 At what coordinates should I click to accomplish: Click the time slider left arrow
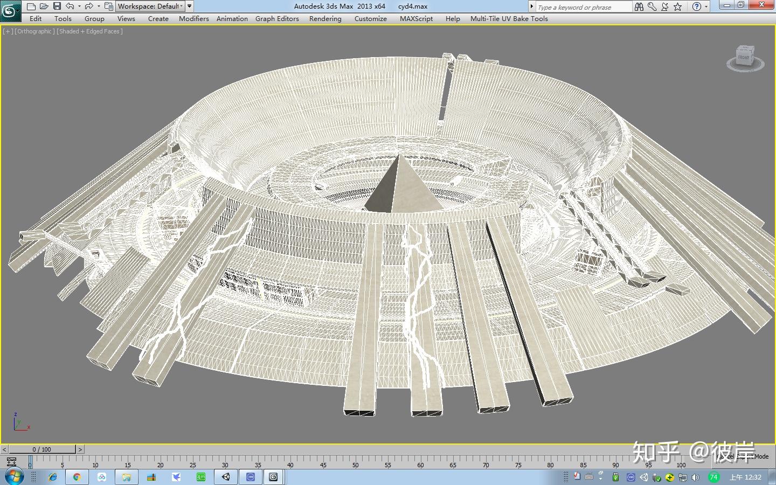click(x=4, y=449)
